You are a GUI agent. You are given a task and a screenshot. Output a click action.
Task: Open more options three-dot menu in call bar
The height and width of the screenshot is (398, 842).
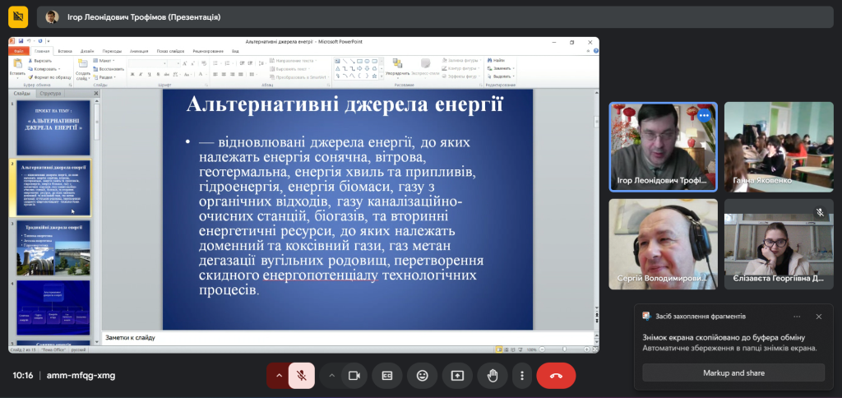click(x=522, y=376)
